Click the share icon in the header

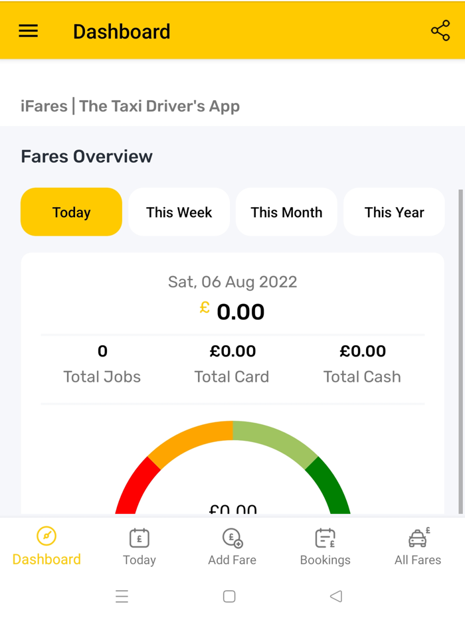point(440,30)
